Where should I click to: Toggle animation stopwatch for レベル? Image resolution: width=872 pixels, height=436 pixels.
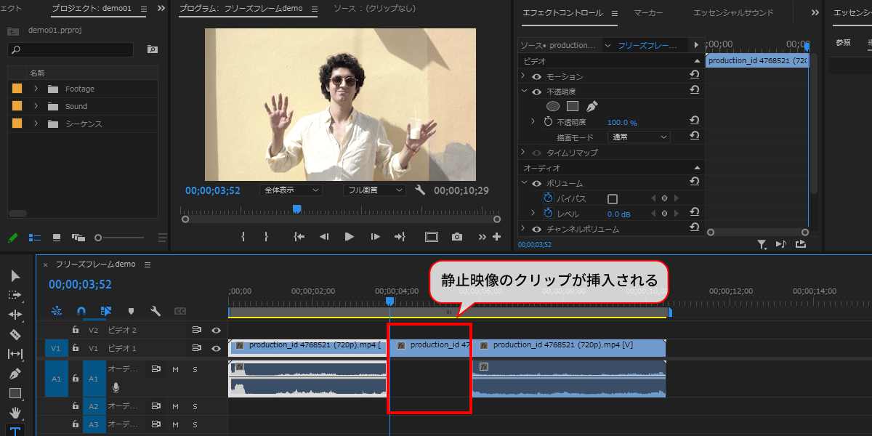pyautogui.click(x=549, y=214)
